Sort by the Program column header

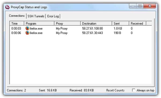39,23
